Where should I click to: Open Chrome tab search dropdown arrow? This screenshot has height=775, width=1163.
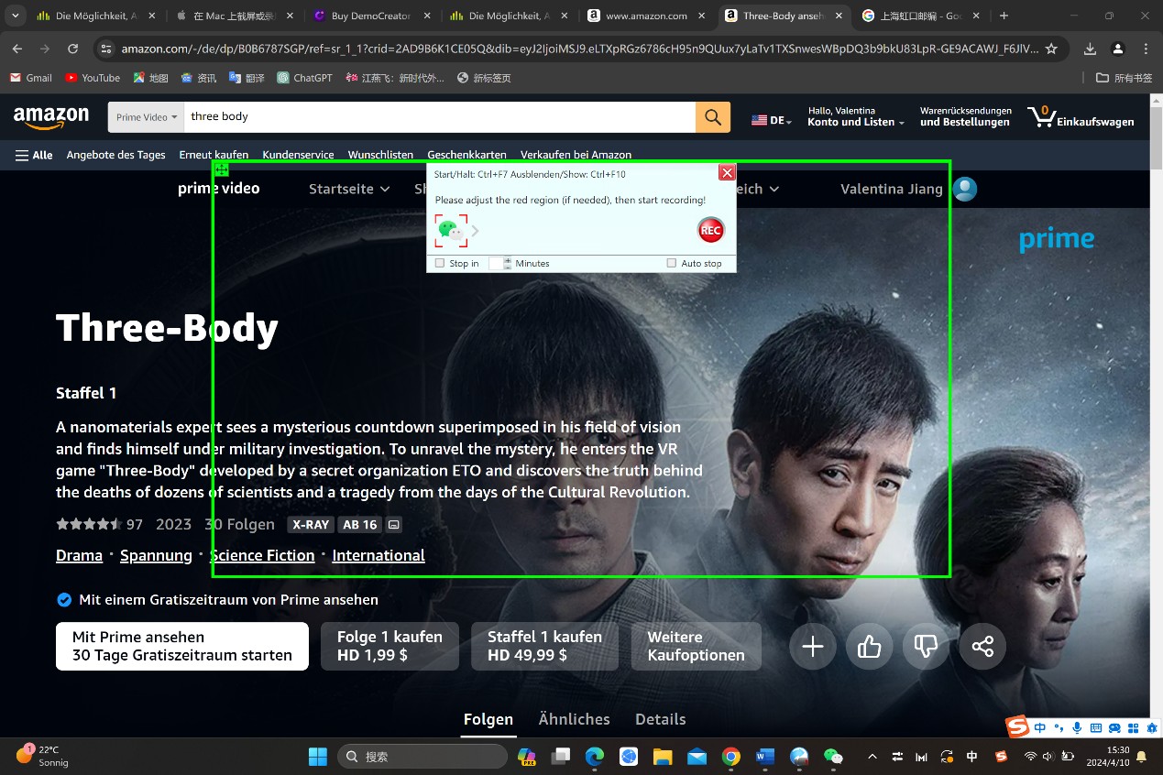16,16
